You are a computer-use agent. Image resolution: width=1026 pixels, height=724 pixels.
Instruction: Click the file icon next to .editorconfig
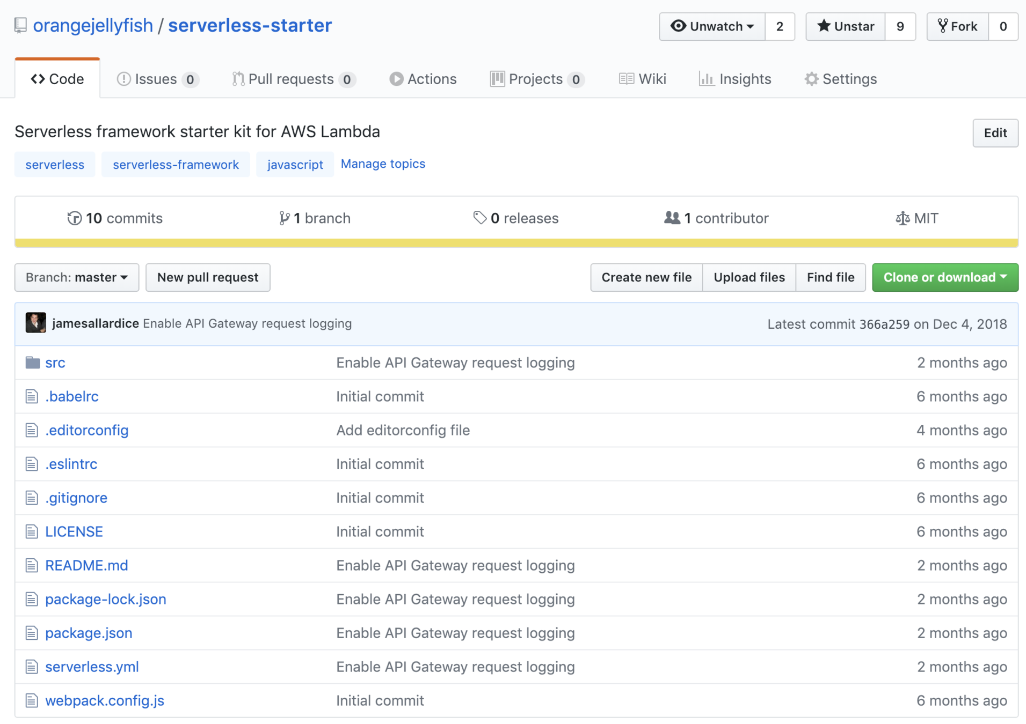[x=32, y=431]
